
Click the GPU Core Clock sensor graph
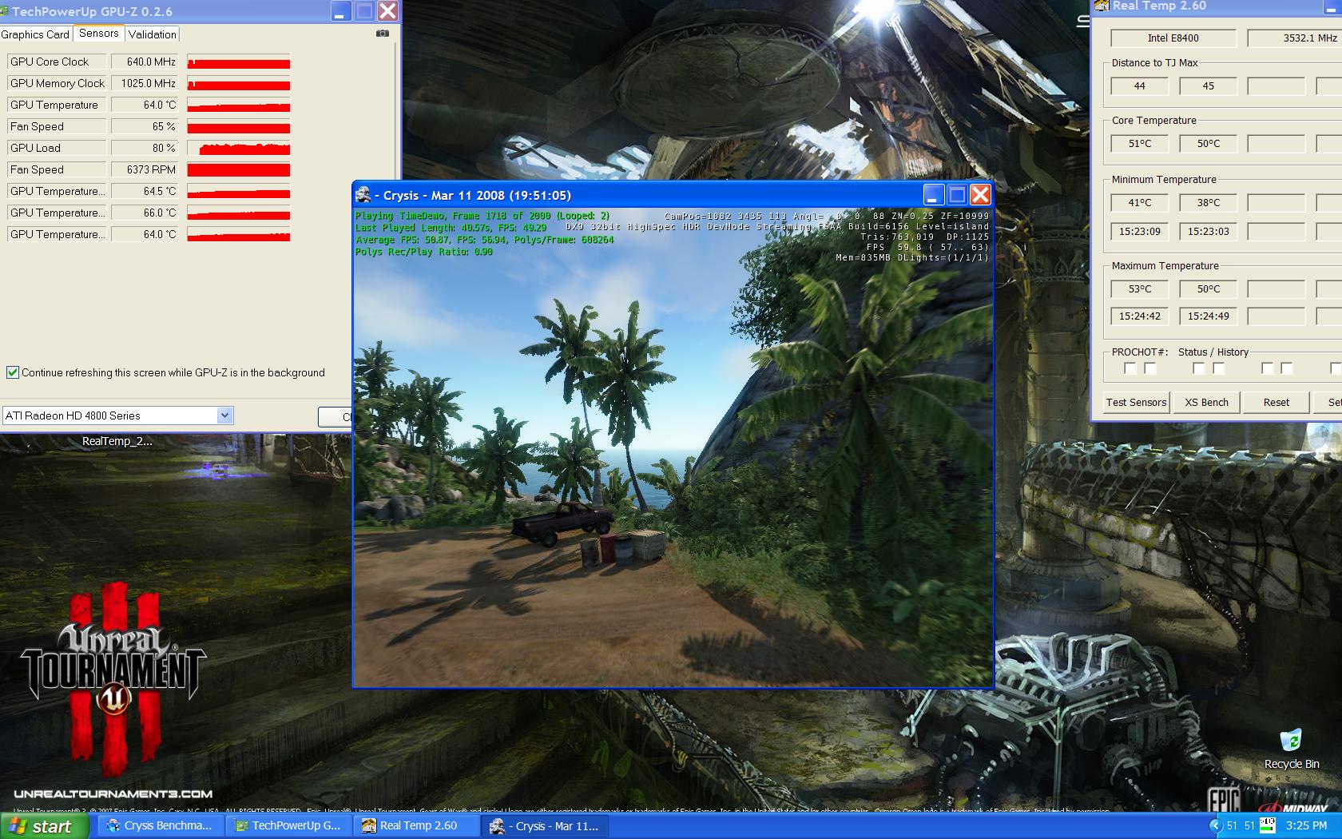(238, 62)
